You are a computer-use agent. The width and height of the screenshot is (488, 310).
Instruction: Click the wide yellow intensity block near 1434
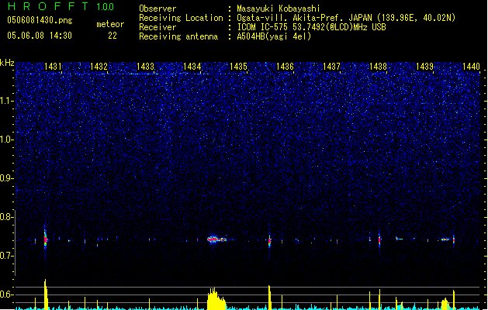[x=216, y=299]
